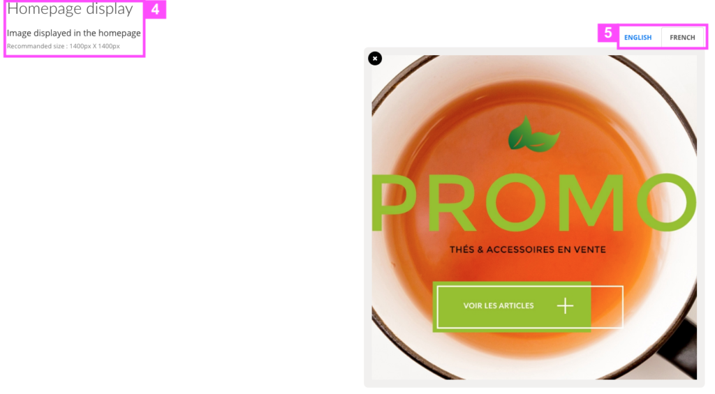
Task: Click the white outlined box right of the plus
Action: pos(607,307)
